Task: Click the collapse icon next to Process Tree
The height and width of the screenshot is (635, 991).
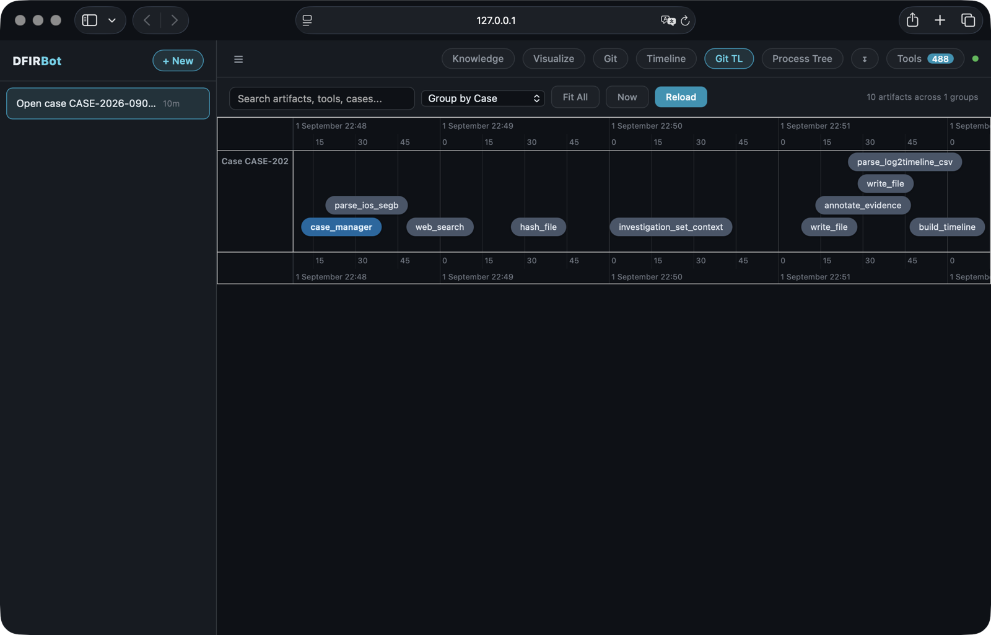Action: (865, 59)
